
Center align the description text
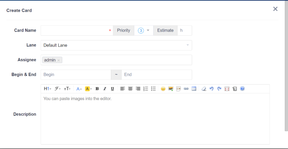[130, 89]
